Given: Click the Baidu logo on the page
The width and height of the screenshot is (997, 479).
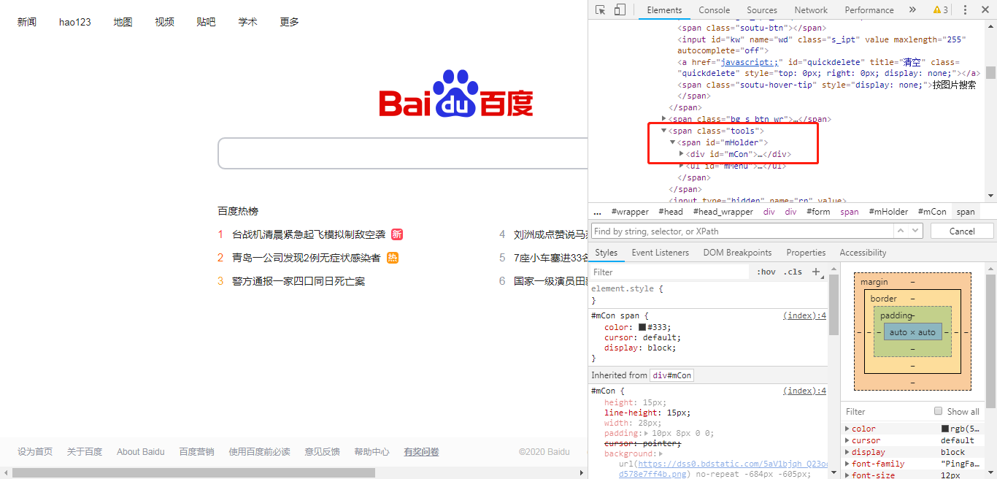Looking at the screenshot, I should [x=455, y=94].
